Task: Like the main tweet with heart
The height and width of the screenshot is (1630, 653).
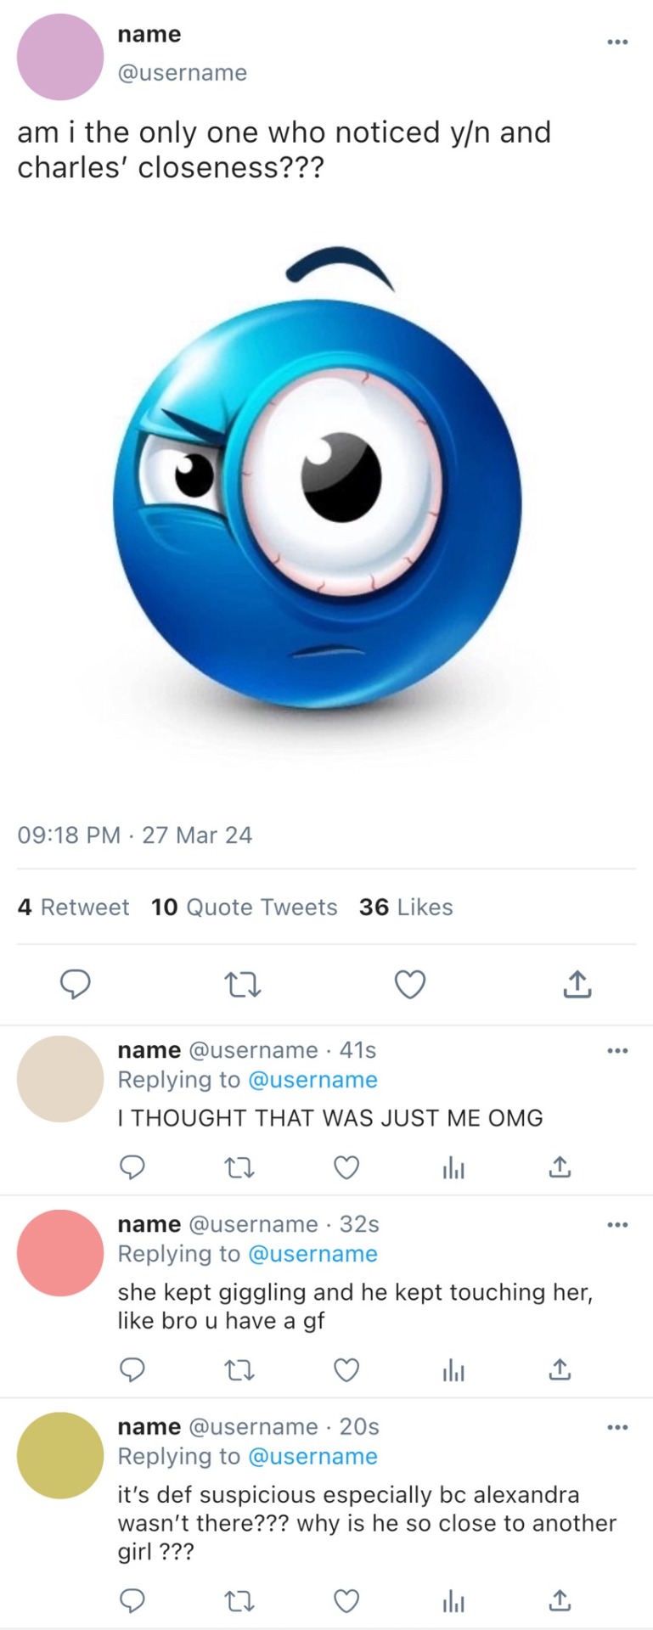Action: (x=410, y=985)
